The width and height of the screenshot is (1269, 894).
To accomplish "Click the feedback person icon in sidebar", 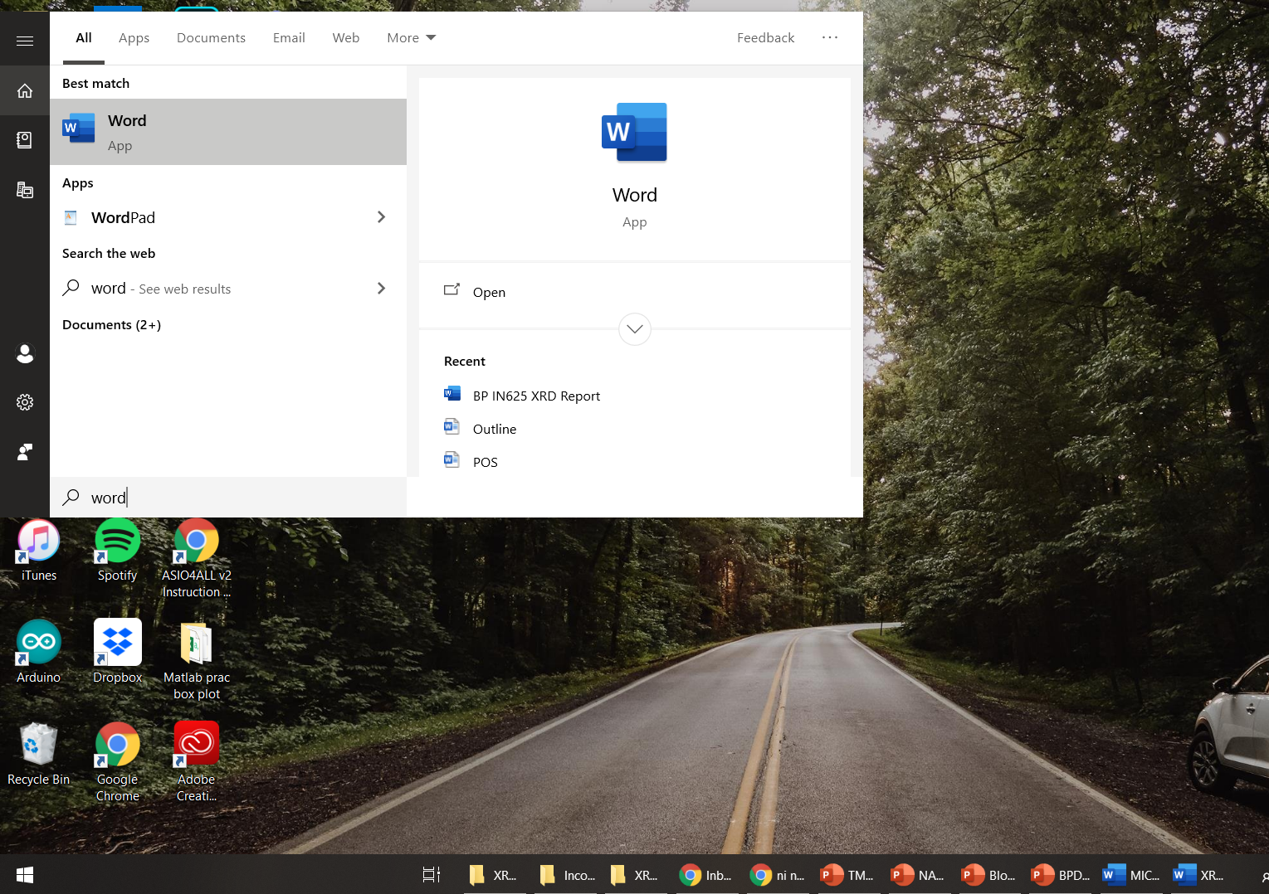I will point(25,452).
